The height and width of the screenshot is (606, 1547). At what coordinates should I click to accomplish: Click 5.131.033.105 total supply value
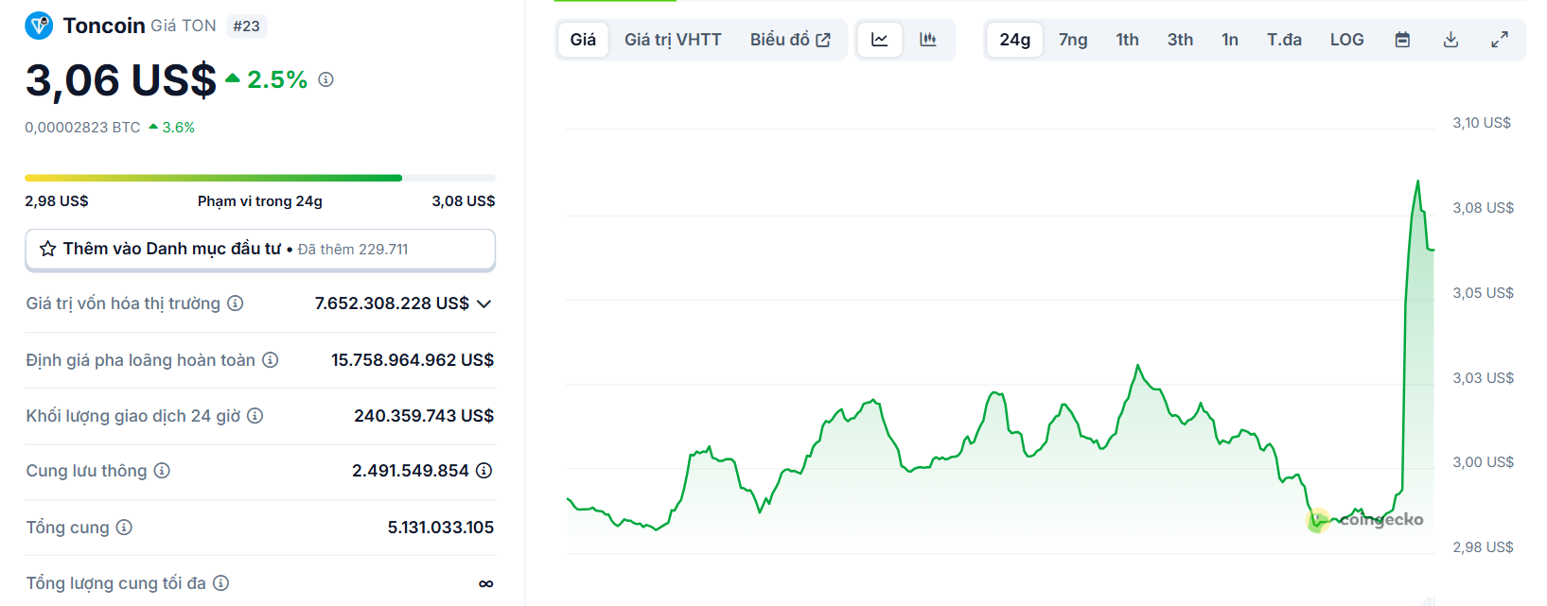click(x=441, y=528)
